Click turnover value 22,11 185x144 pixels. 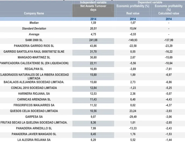[93, 63]
